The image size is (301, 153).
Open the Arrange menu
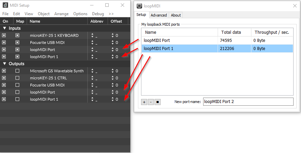(x=61, y=14)
